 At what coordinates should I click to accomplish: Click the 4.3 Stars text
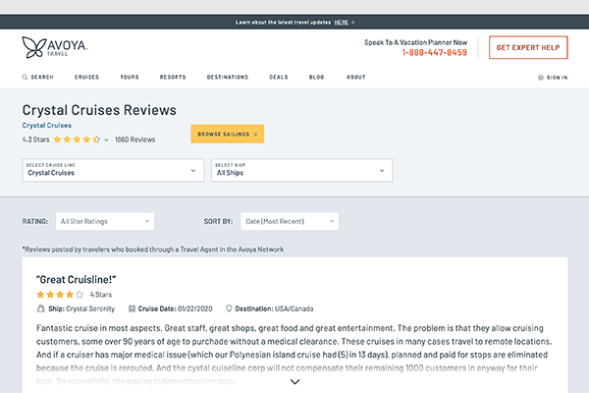(35, 140)
